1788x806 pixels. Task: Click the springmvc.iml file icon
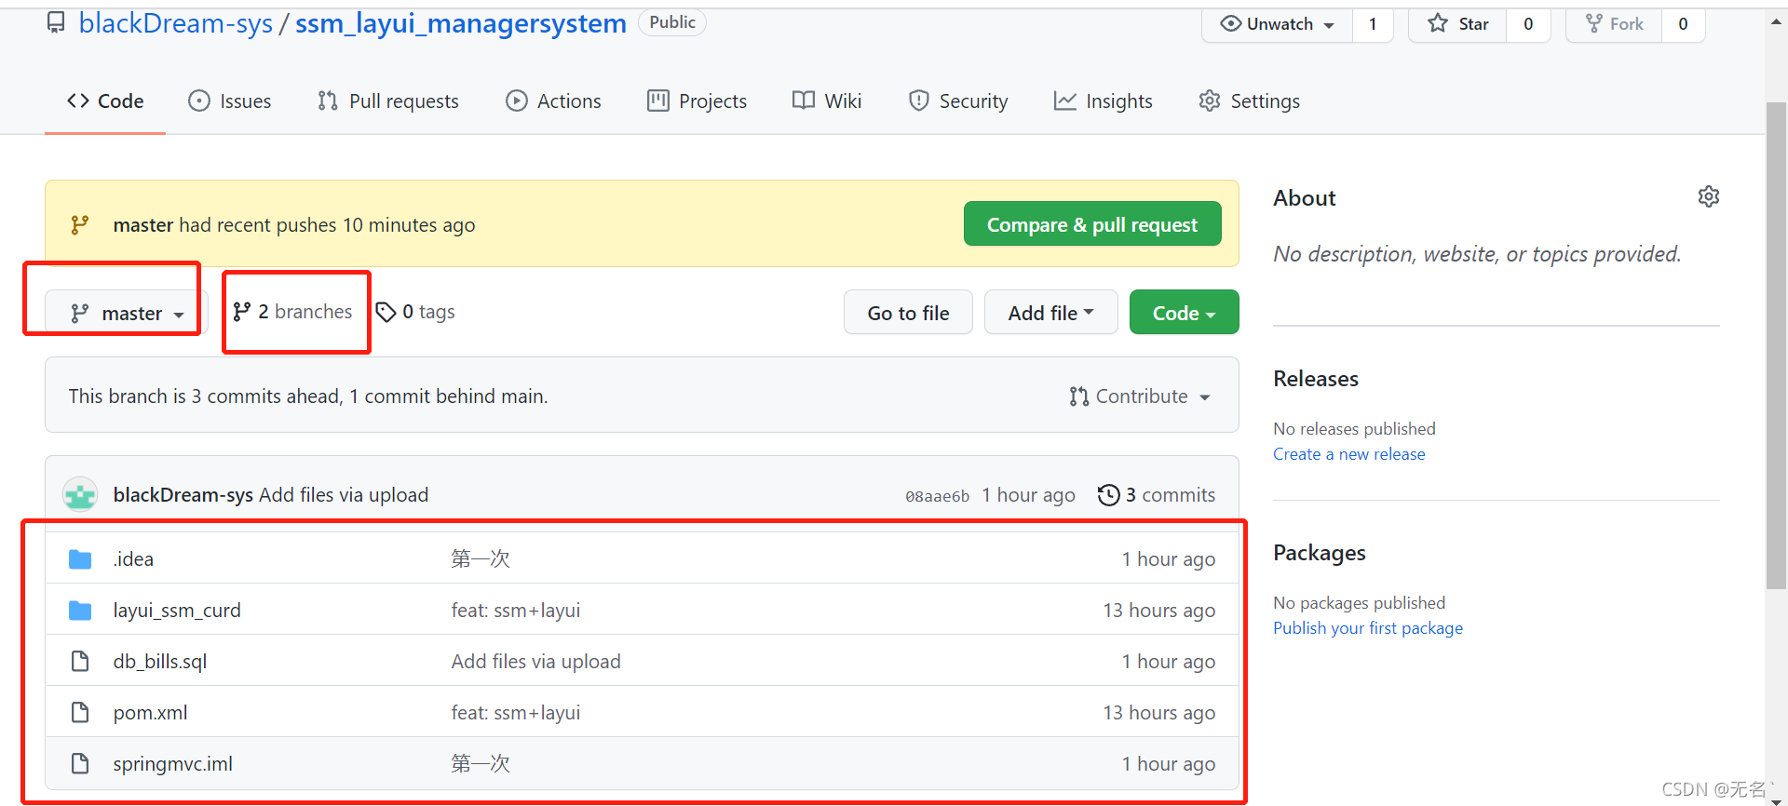(x=80, y=764)
